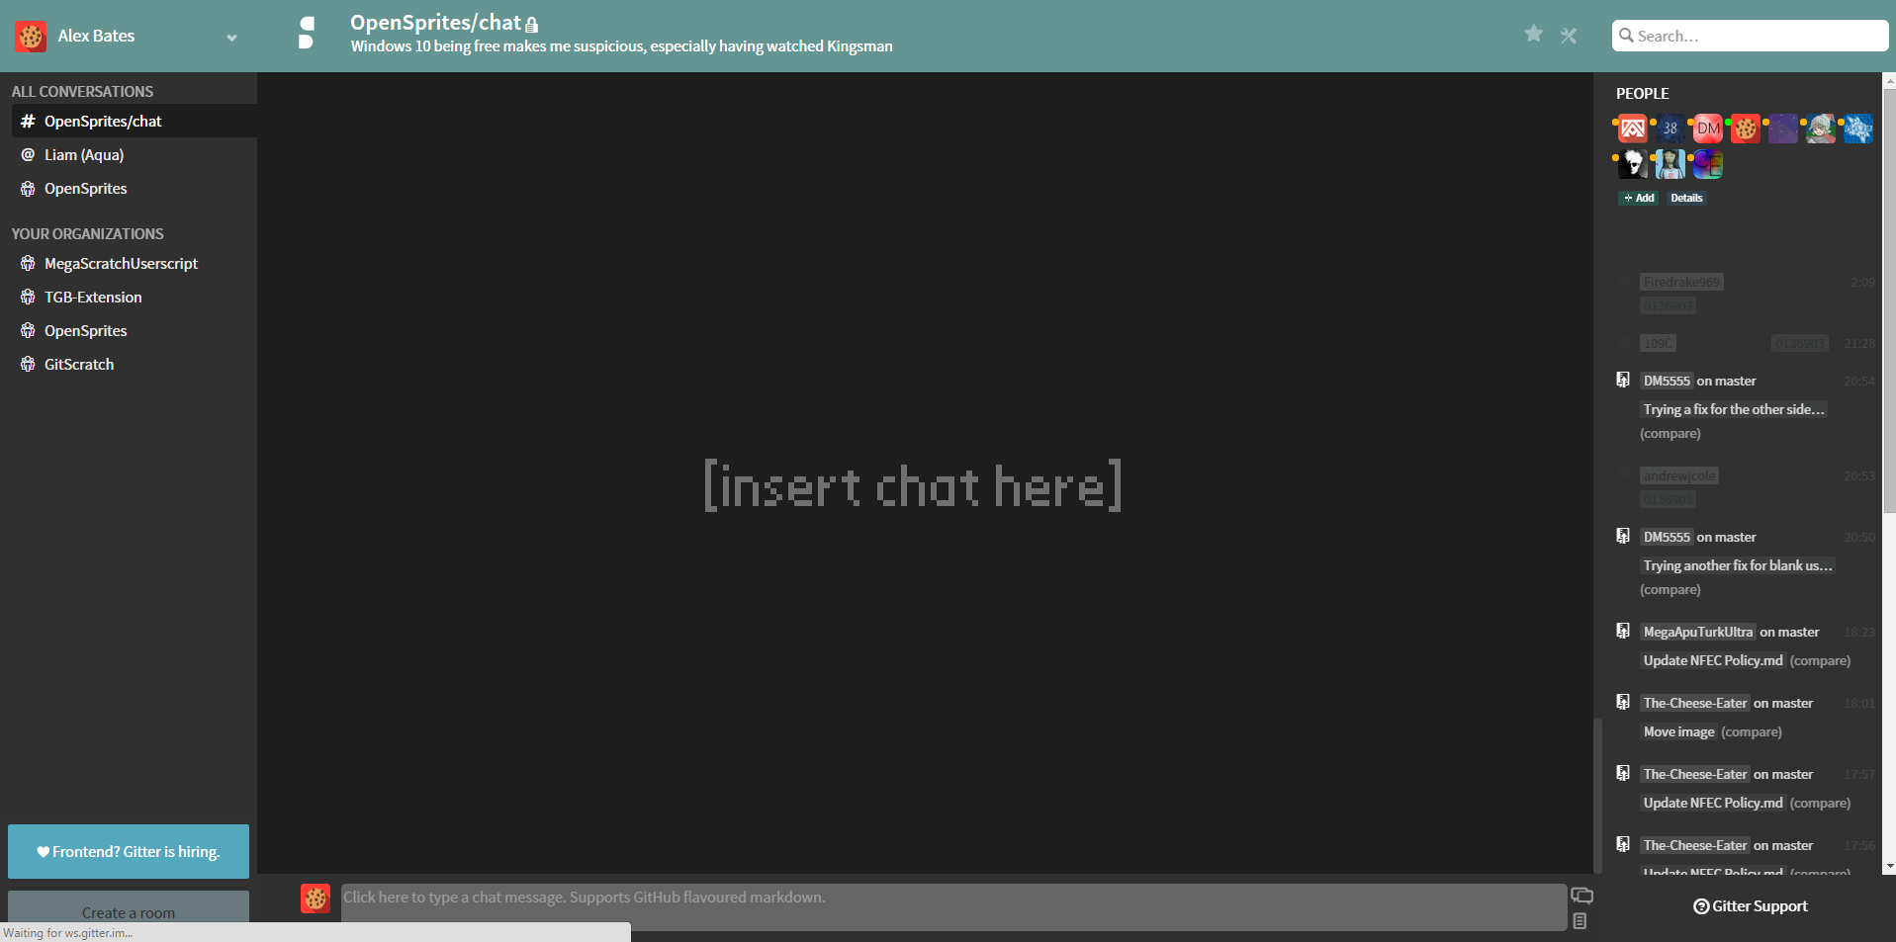The height and width of the screenshot is (942, 1896).
Task: Click the magnifier in the search box
Action: 1627,36
